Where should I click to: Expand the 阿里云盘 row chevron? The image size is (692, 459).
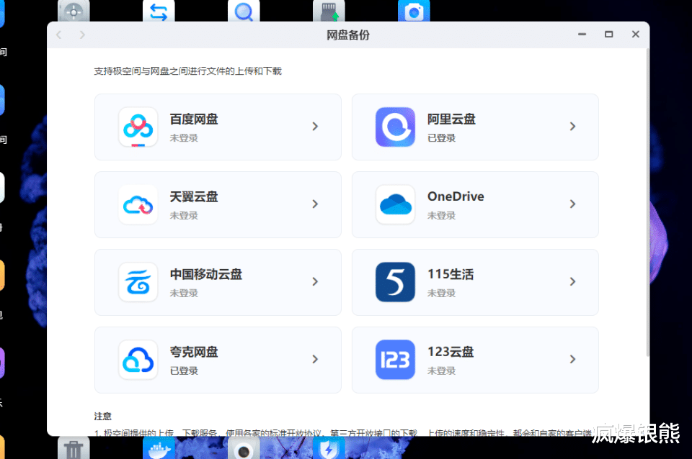click(x=572, y=127)
